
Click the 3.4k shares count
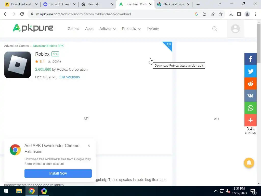(250, 129)
